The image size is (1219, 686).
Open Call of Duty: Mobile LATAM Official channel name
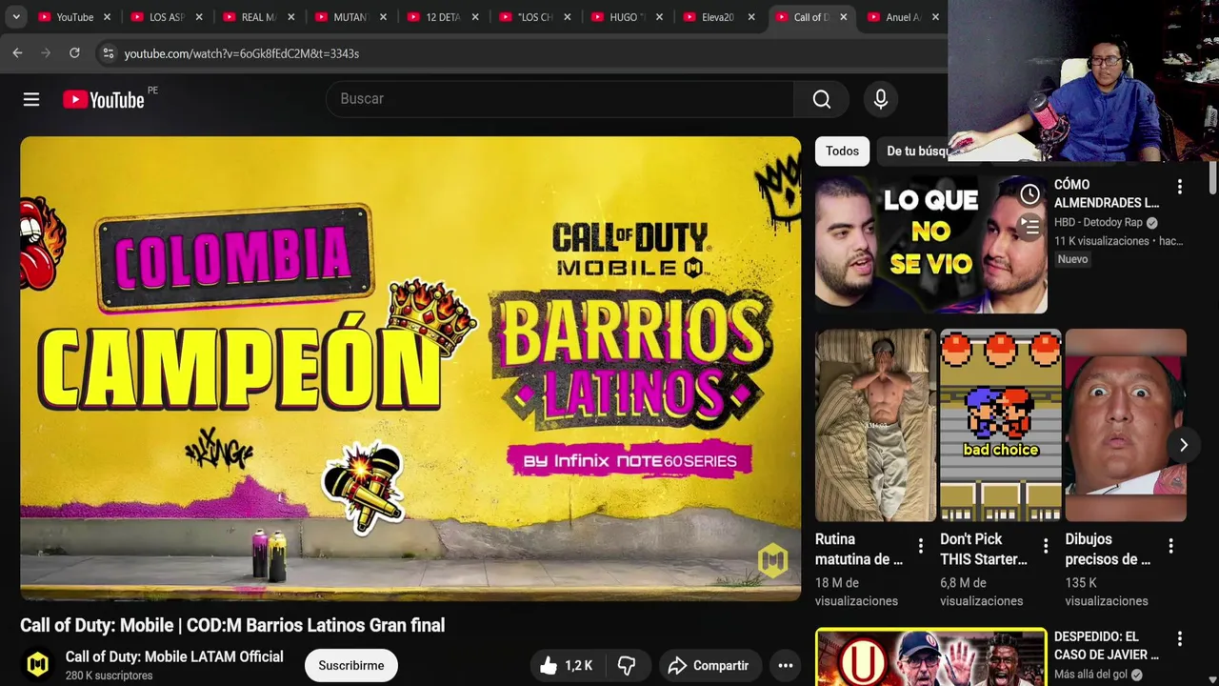(174, 656)
